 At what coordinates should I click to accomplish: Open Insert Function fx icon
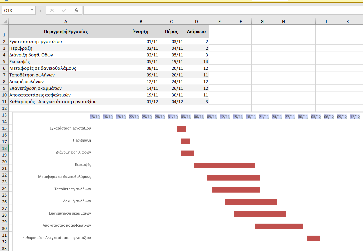click(76, 10)
